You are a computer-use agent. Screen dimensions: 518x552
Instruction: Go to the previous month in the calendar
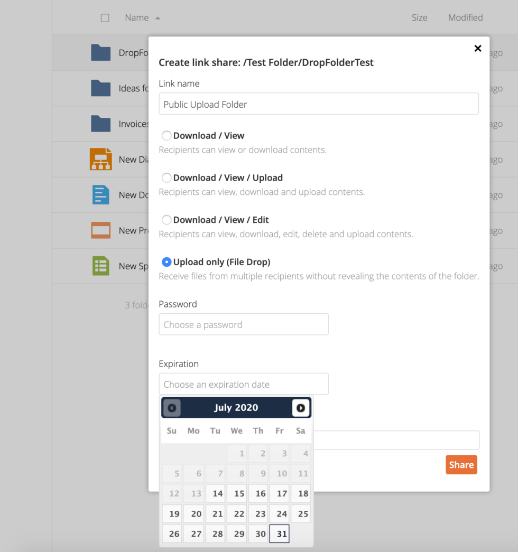coord(171,407)
